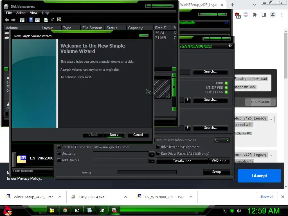Click the green monitor network tray icon

click(232, 211)
